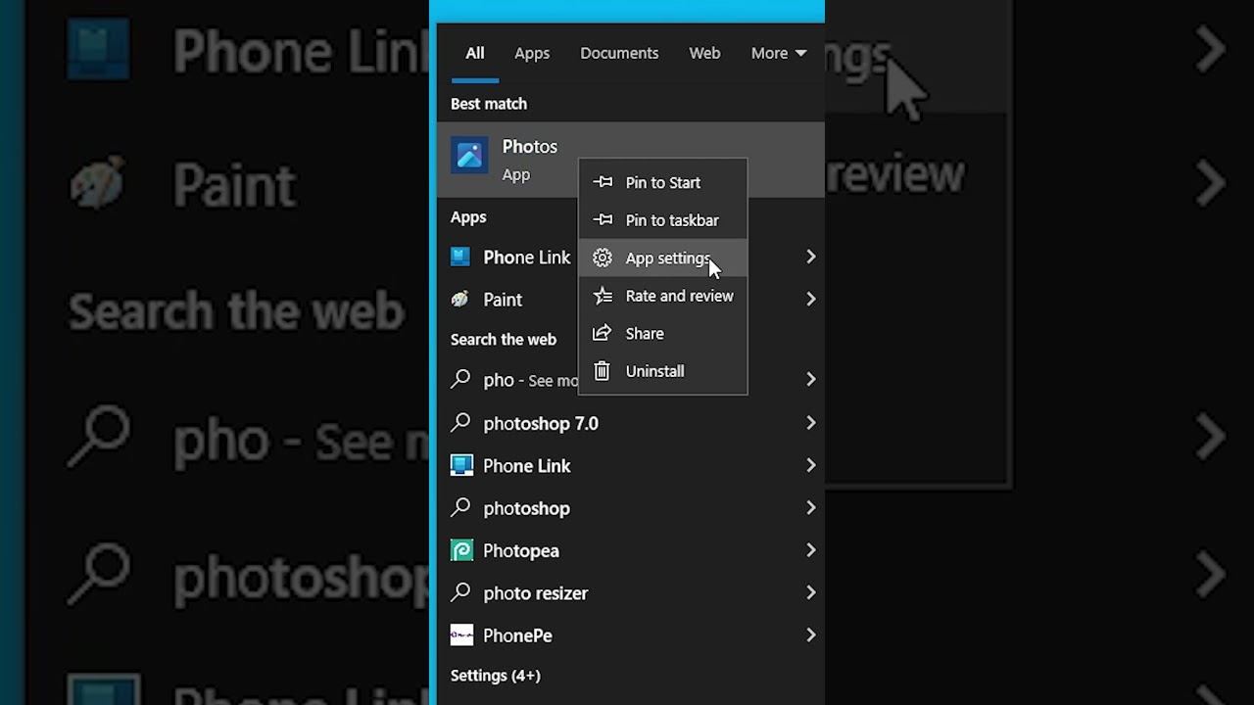The image size is (1254, 705).
Task: Click the Photopea result label
Action: (x=521, y=550)
